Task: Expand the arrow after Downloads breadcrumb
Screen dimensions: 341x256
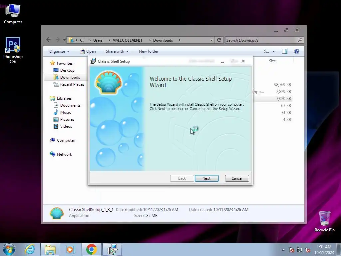Action: [x=179, y=40]
